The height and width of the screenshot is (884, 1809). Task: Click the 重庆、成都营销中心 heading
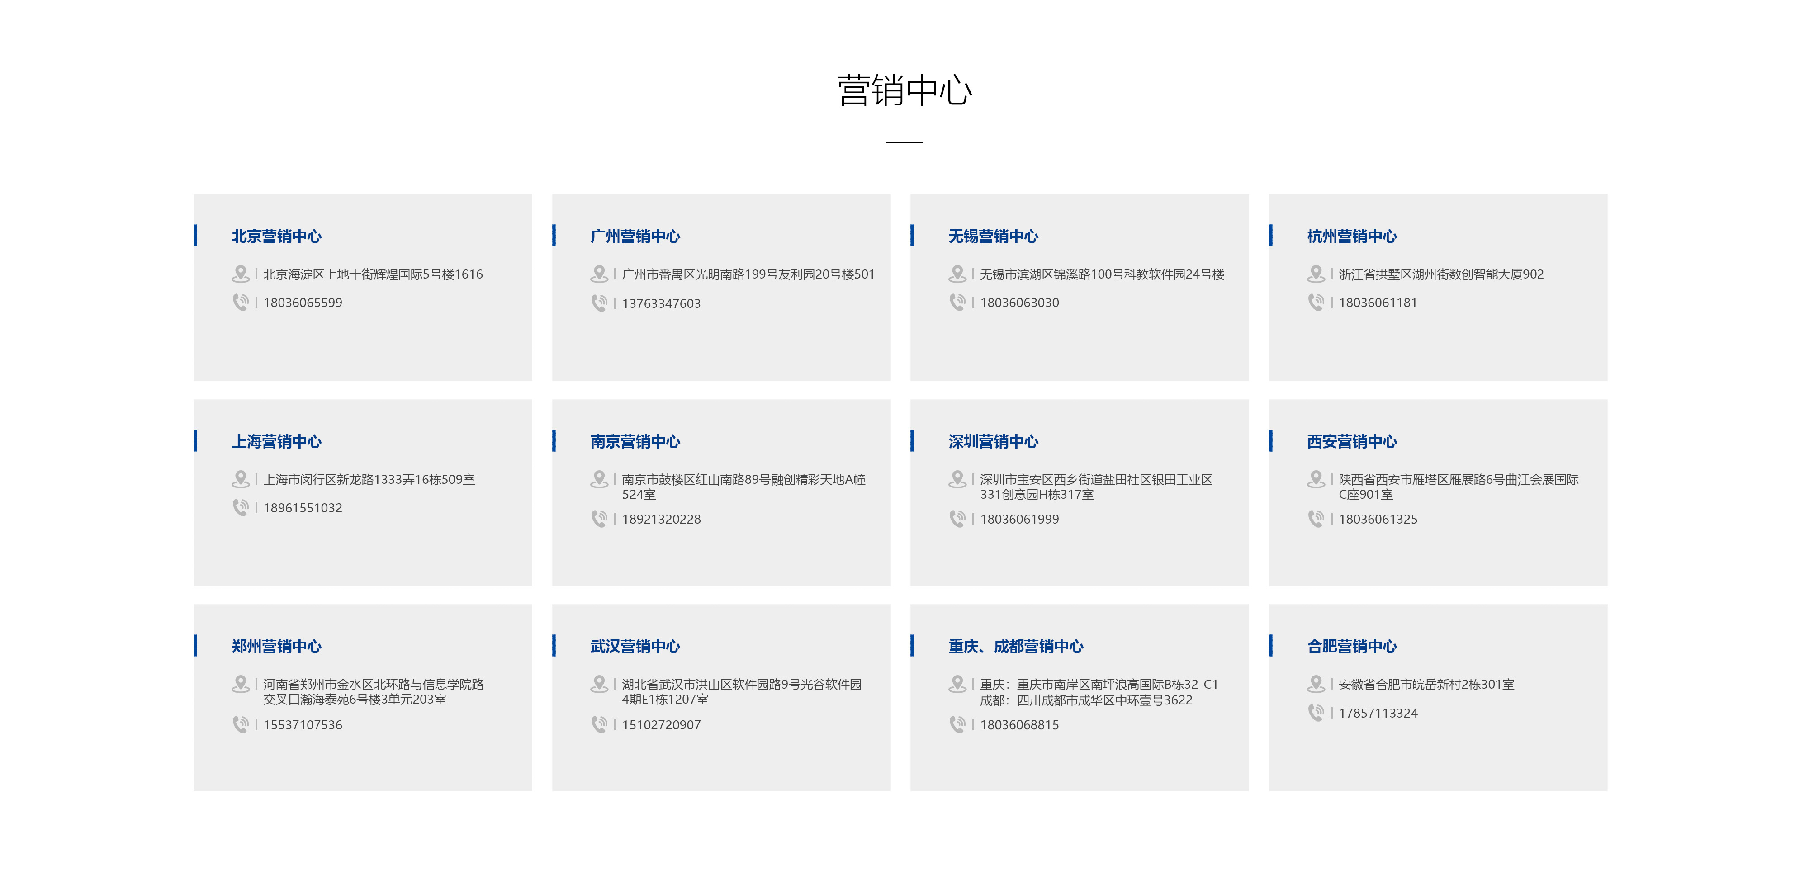[1015, 646]
